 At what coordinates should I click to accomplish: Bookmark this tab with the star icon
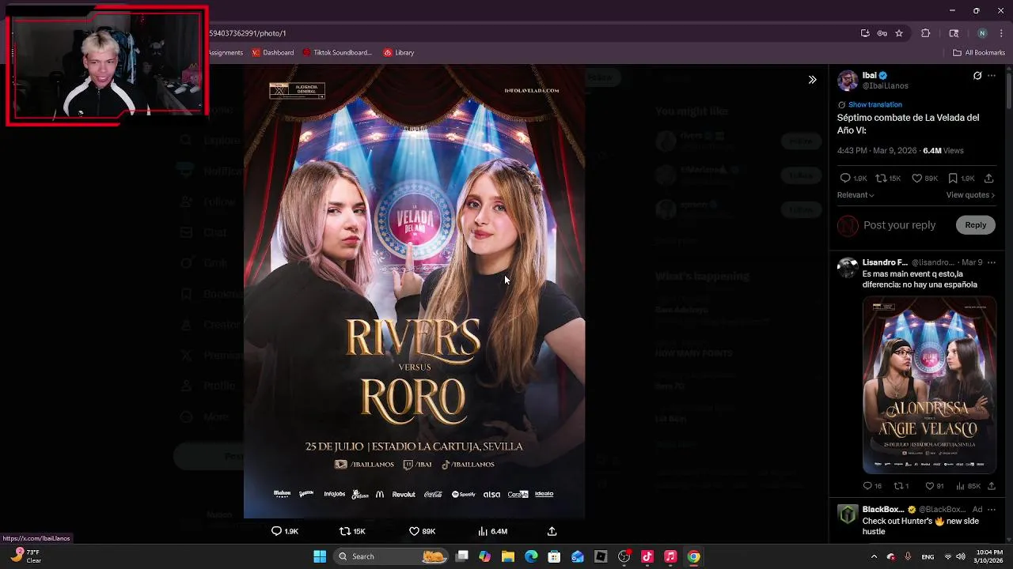pyautogui.click(x=899, y=33)
